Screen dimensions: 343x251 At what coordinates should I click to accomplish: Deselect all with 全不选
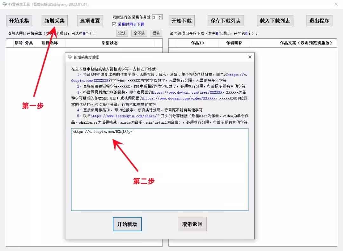tap(139, 33)
